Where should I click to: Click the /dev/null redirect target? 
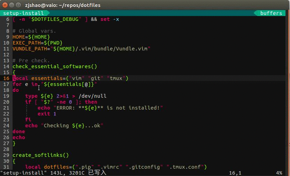pyautogui.click(x=92, y=96)
